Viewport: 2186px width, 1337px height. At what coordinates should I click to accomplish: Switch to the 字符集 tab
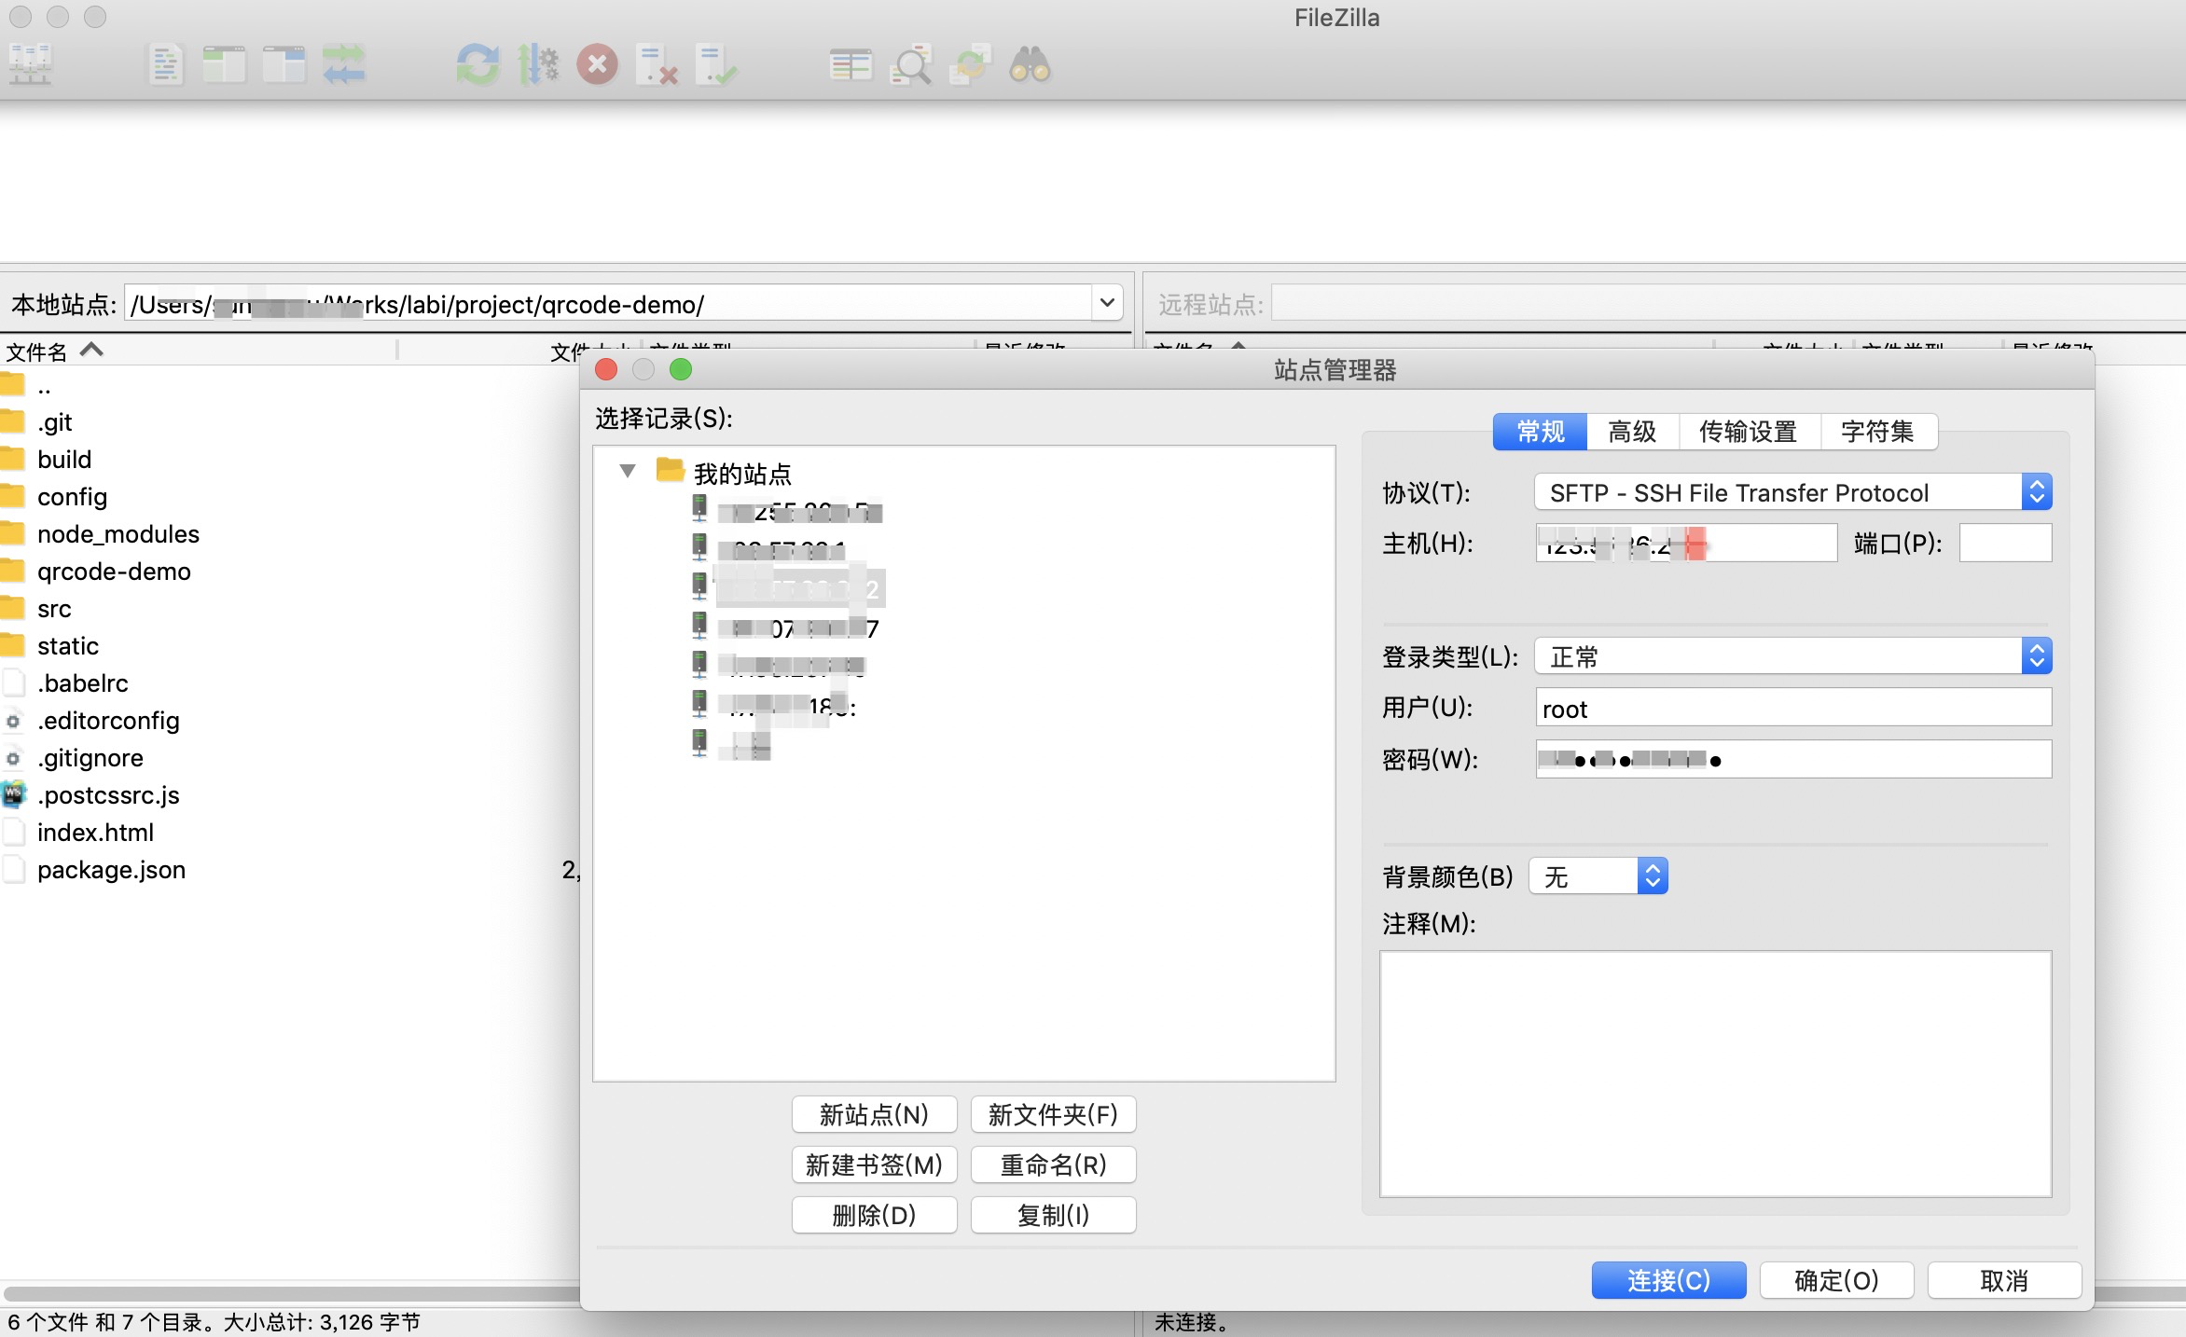tap(1878, 431)
